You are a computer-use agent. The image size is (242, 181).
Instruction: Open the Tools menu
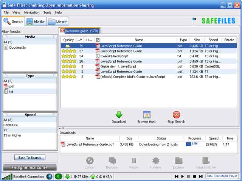47,12
